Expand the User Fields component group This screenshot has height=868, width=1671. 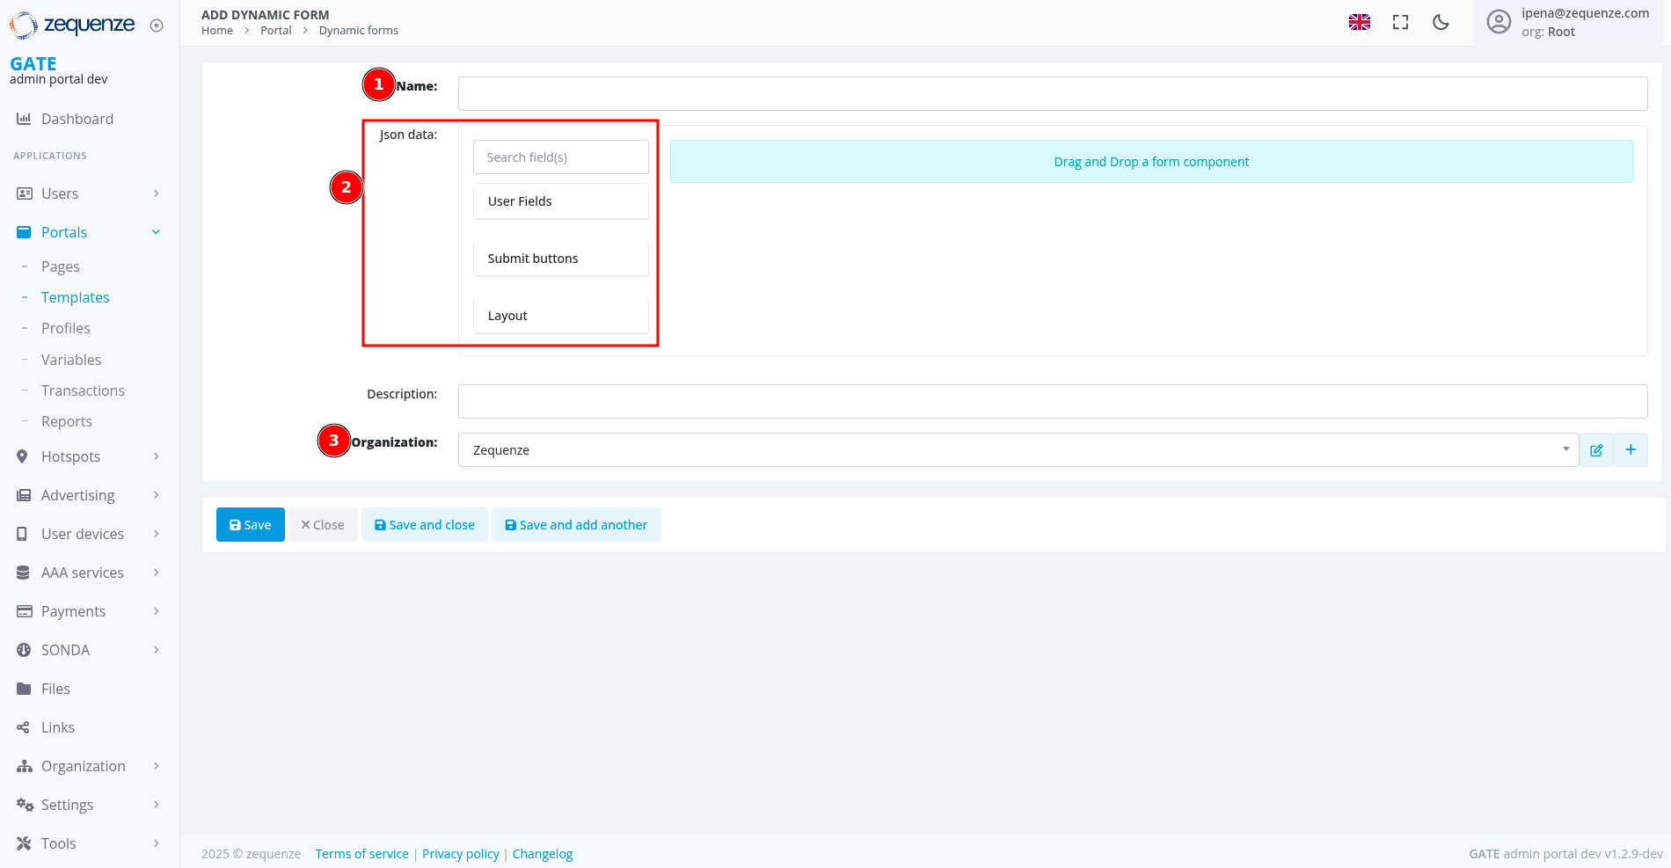coord(560,201)
